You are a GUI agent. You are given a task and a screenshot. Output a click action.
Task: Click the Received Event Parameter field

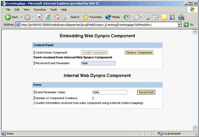(98, 63)
